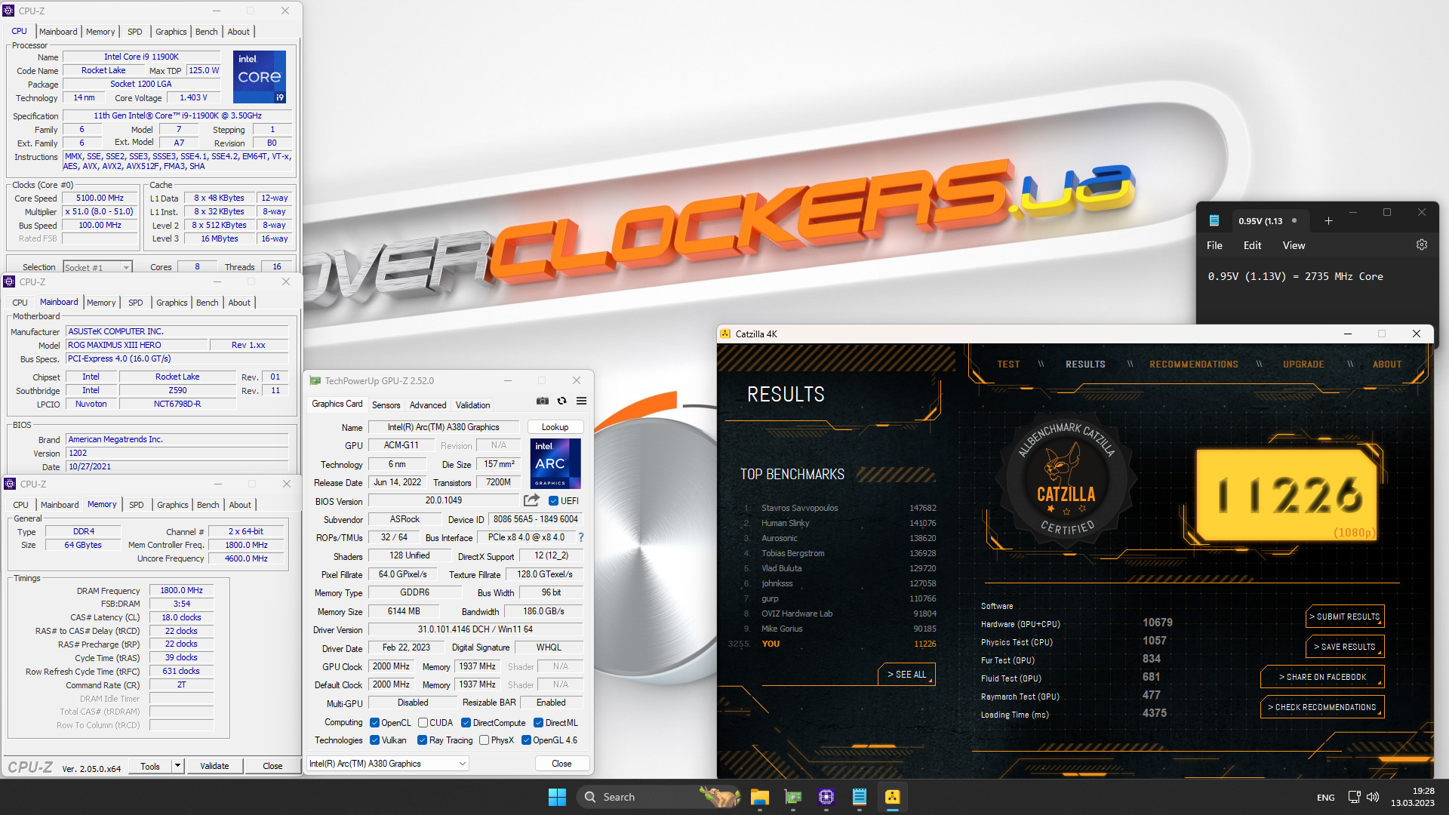Screen dimensions: 1449x815
Task: Click SUBMIT RESULTS in Catzilla
Action: click(x=1345, y=617)
